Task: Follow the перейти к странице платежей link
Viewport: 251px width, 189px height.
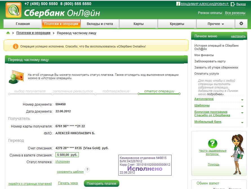Action: click(30, 184)
